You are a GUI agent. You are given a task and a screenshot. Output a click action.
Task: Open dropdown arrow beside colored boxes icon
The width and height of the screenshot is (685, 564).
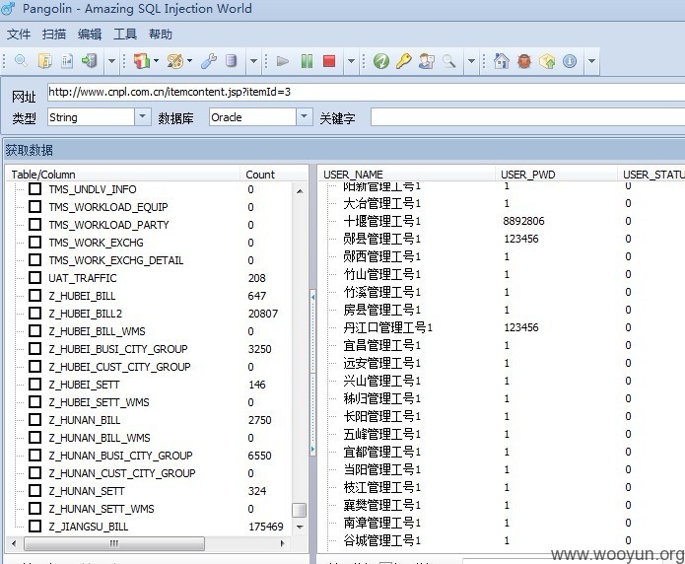[x=156, y=60]
